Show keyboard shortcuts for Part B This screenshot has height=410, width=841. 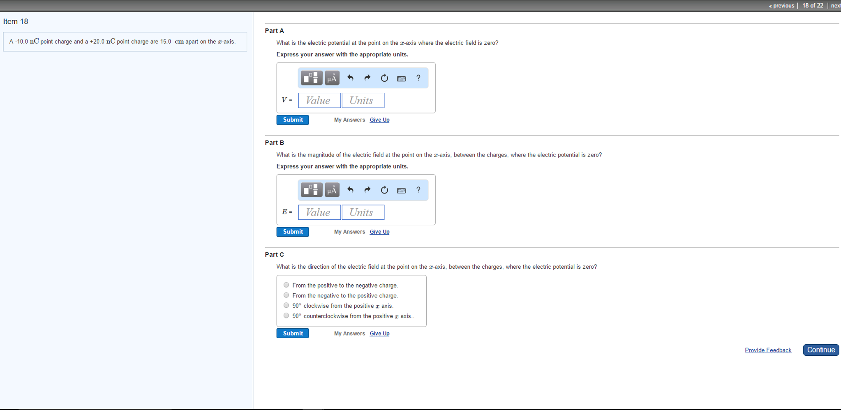pos(402,190)
